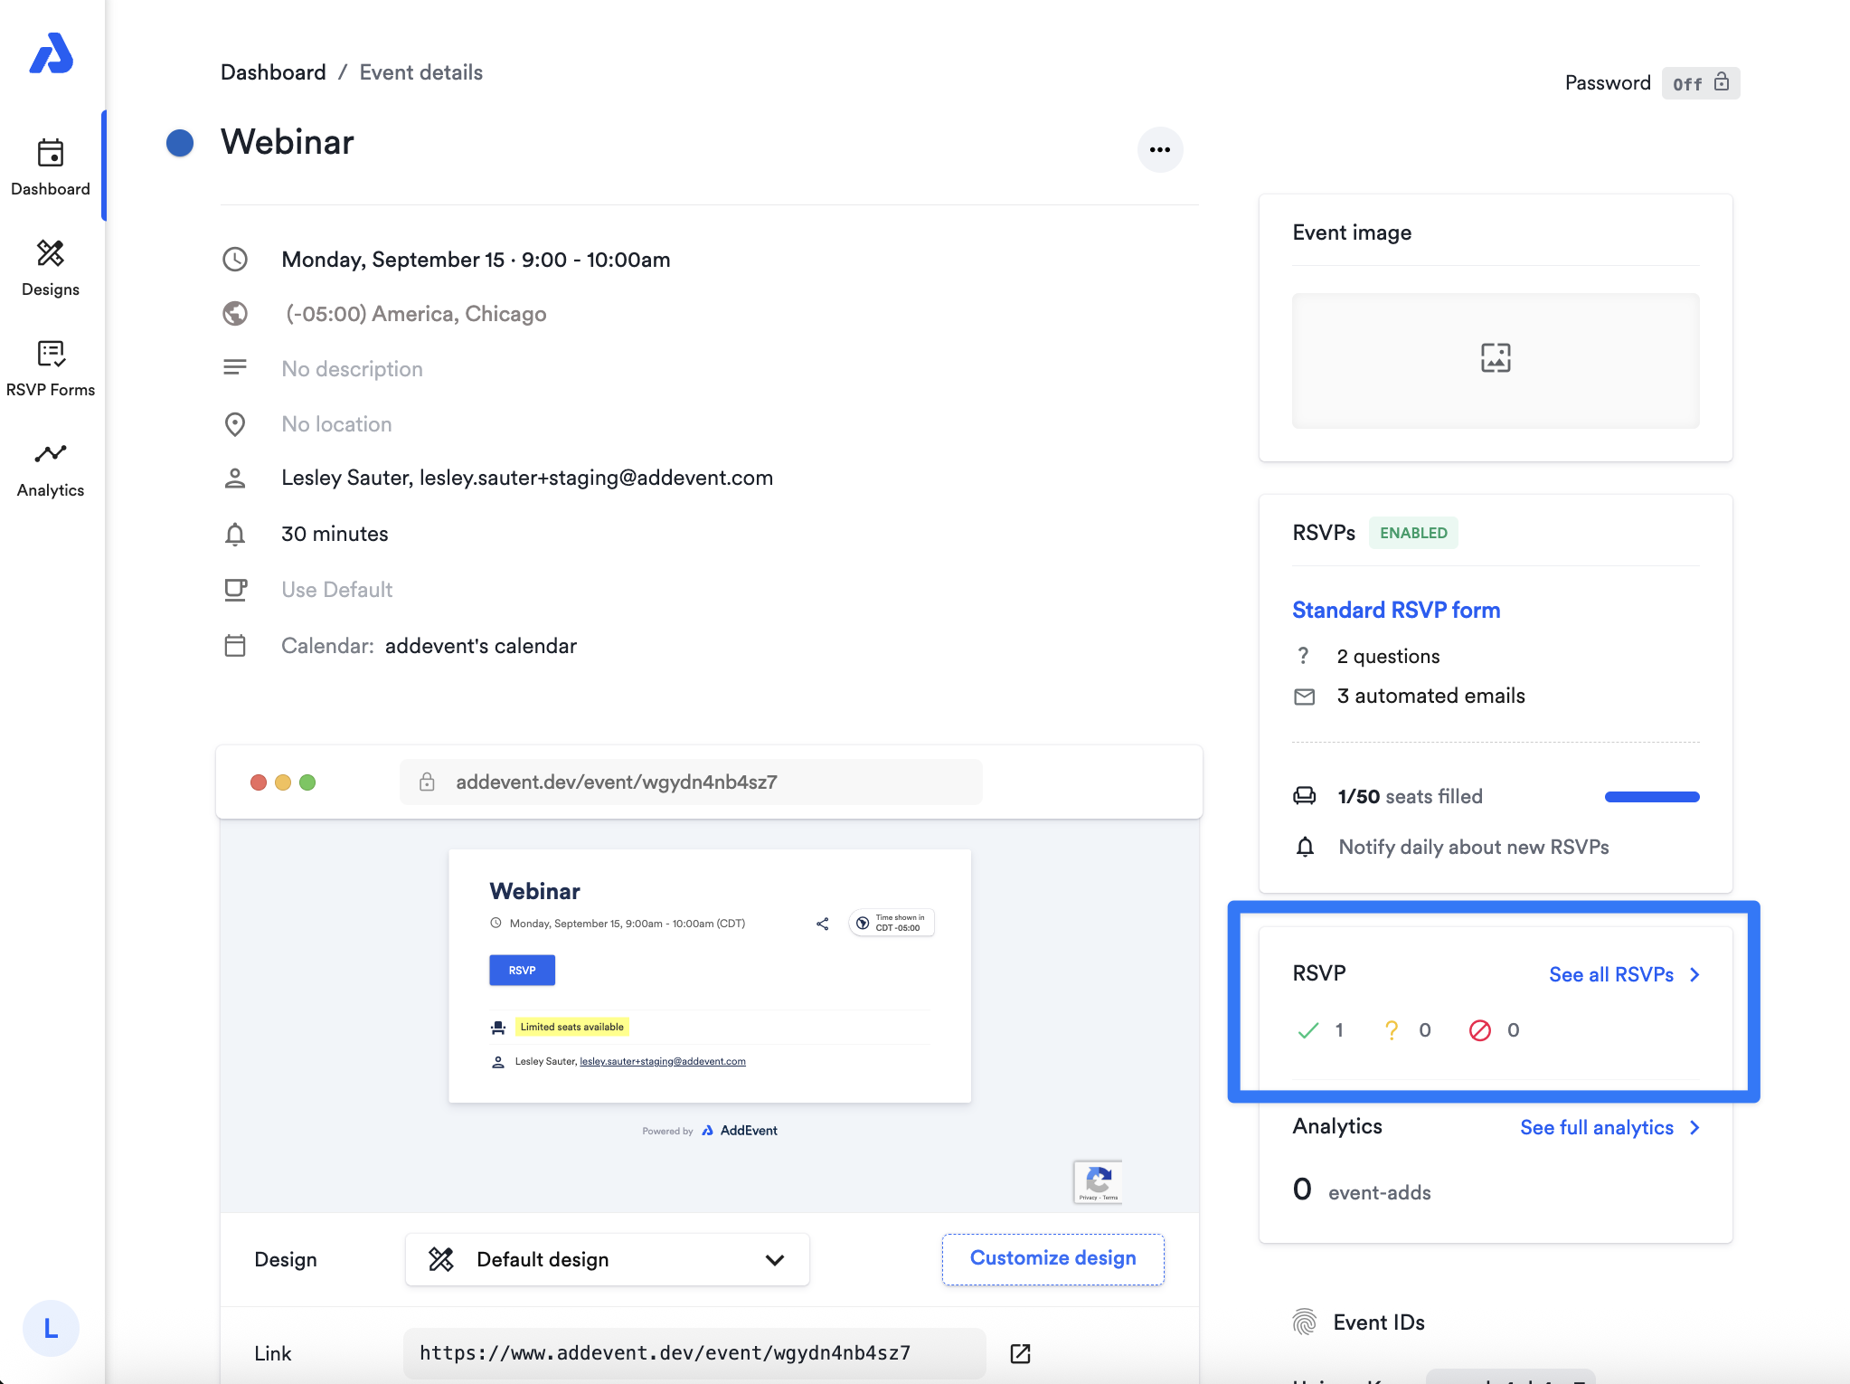The width and height of the screenshot is (1850, 1384).
Task: Toggle the RSVPs ENABLED badge
Action: click(x=1412, y=533)
